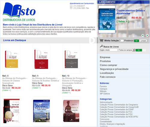Click the shopping cart icon
This screenshot has width=150, height=127.
pos(101,40)
